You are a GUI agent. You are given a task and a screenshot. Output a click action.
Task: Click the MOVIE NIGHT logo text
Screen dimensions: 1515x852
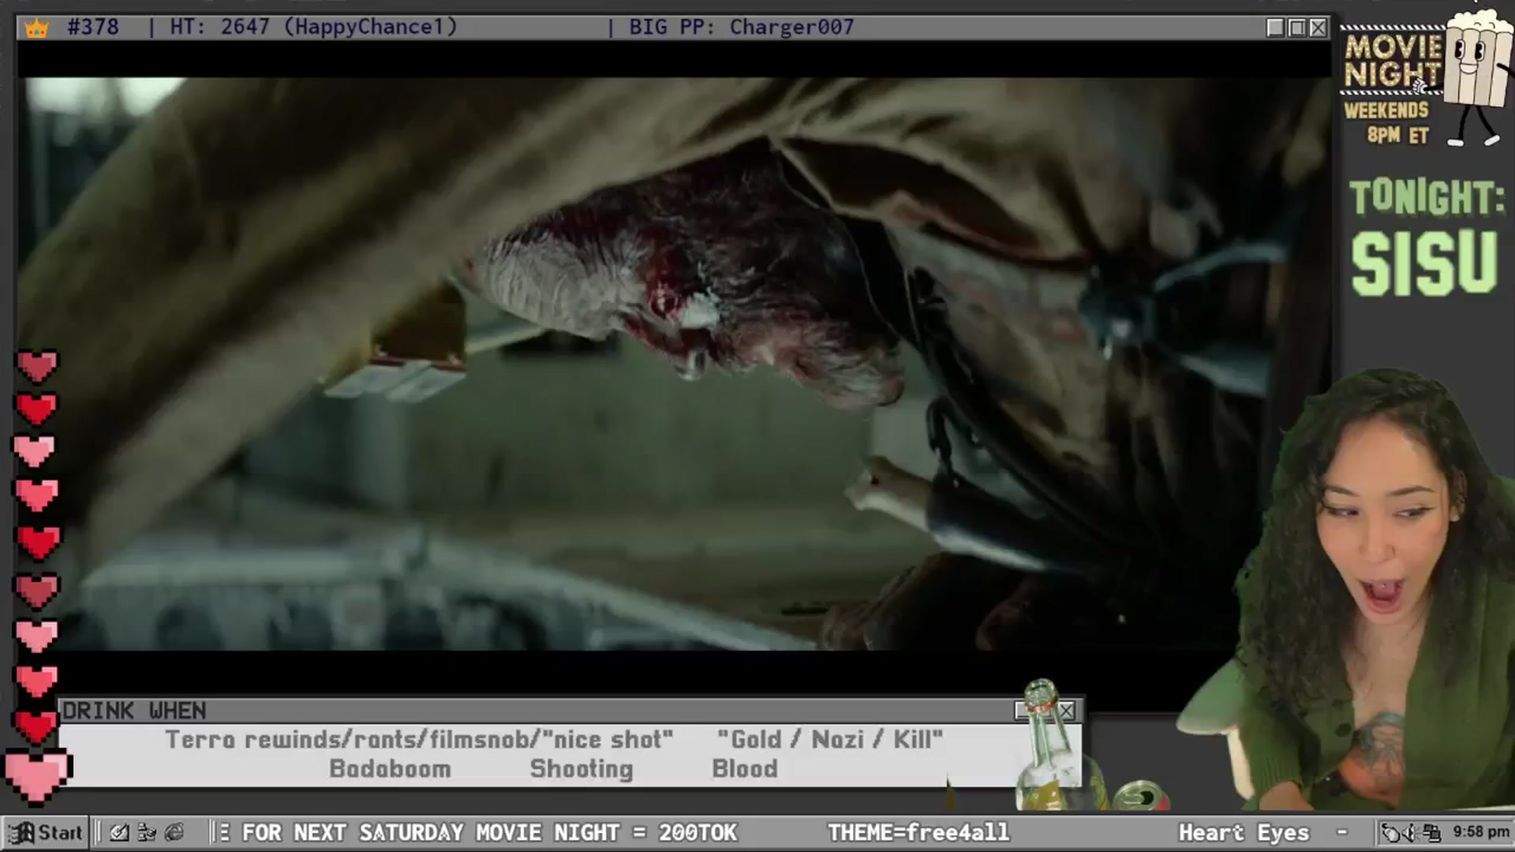1393,61
